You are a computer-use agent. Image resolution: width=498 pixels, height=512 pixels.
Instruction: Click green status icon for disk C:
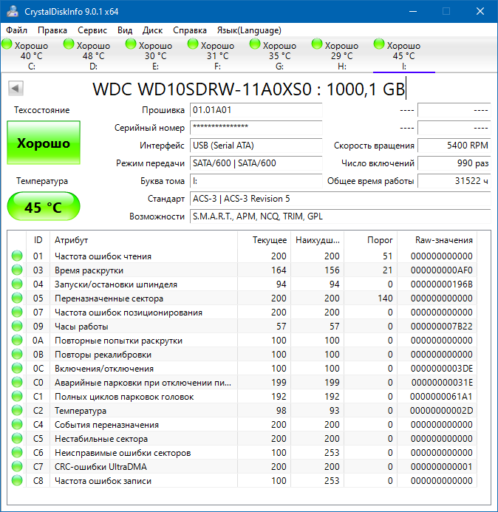[x=7, y=44]
